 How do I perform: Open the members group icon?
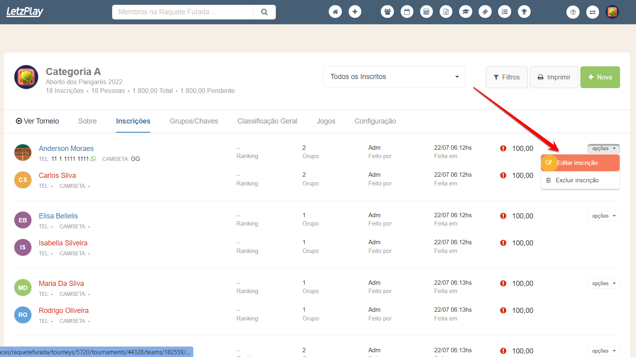click(387, 12)
